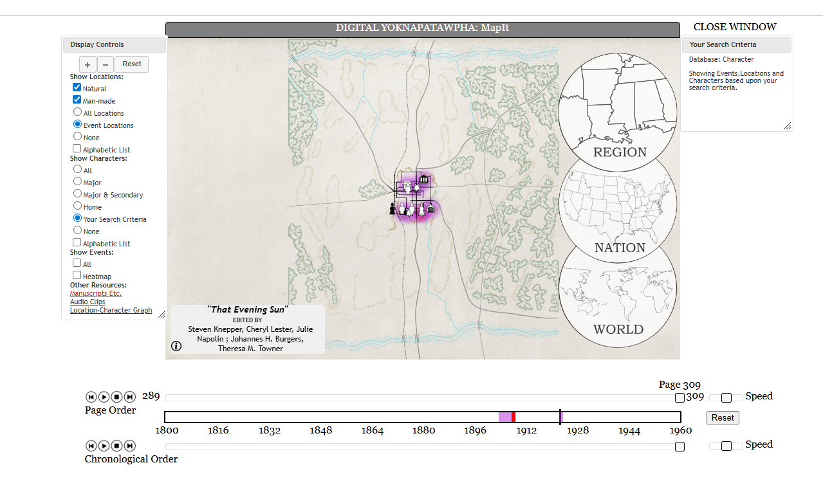The image size is (823, 483).
Task: Click the purple span on the timeline
Action: coord(505,417)
